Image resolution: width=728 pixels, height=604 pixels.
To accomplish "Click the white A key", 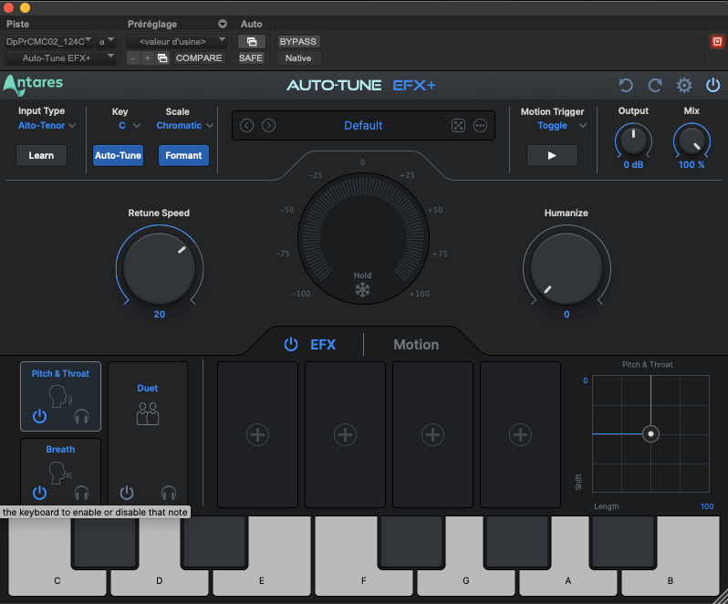I will (567, 580).
